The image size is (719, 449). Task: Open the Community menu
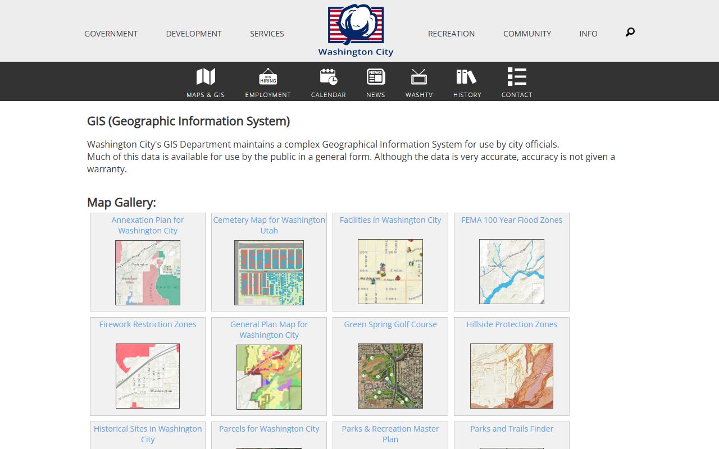click(x=527, y=34)
